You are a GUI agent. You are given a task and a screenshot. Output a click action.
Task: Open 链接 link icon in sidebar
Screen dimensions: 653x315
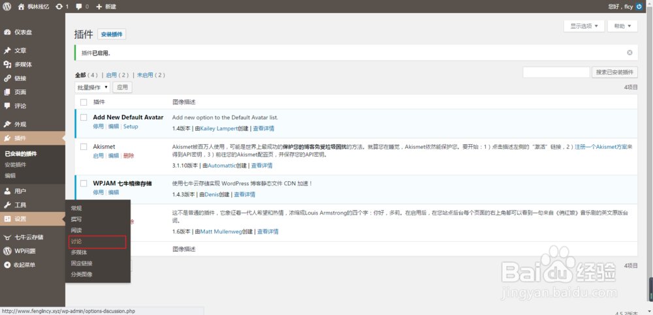7,78
